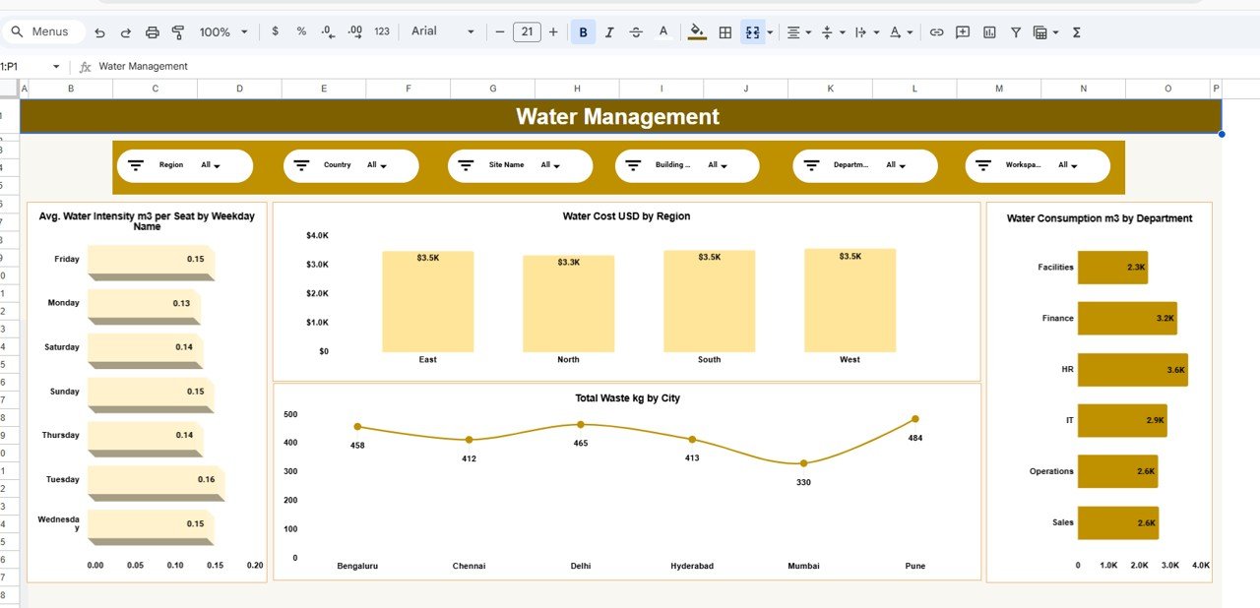1260x608 pixels.
Task: Open the Menus search
Action: pyautogui.click(x=43, y=30)
